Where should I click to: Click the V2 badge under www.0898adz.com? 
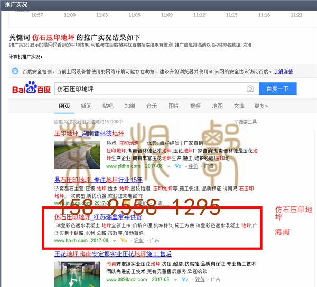185,279
